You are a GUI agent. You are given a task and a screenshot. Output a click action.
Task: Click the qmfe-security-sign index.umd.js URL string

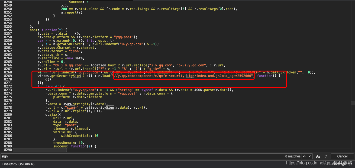(183, 76)
